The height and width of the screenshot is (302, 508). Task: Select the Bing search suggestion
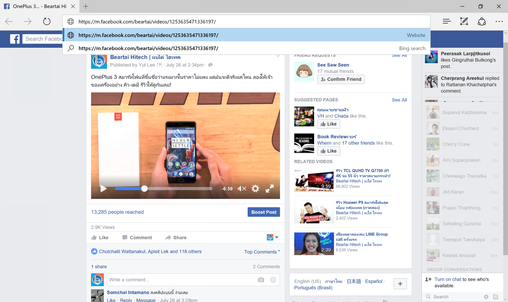pyautogui.click(x=246, y=48)
